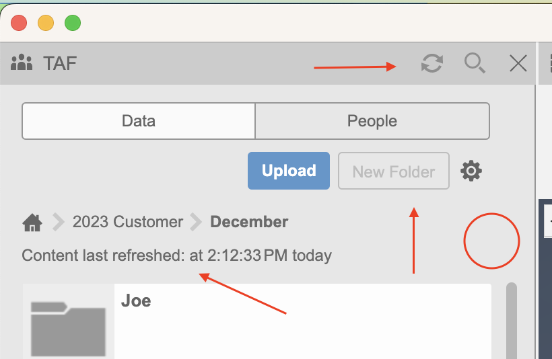Open the folder named Joe
This screenshot has width=552, height=359.
pyautogui.click(x=136, y=301)
